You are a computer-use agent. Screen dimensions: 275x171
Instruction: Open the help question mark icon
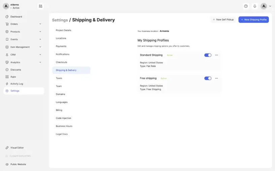(x=246, y=6)
